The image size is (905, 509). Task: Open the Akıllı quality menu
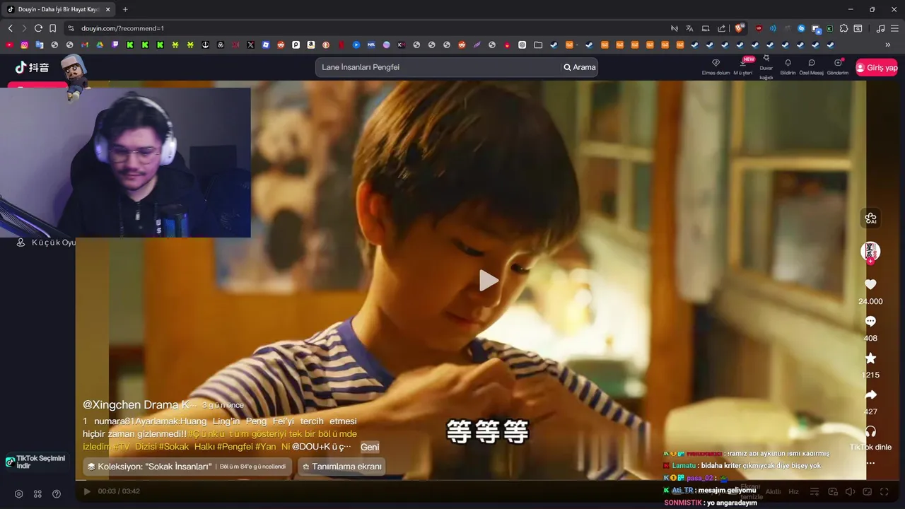(x=773, y=491)
